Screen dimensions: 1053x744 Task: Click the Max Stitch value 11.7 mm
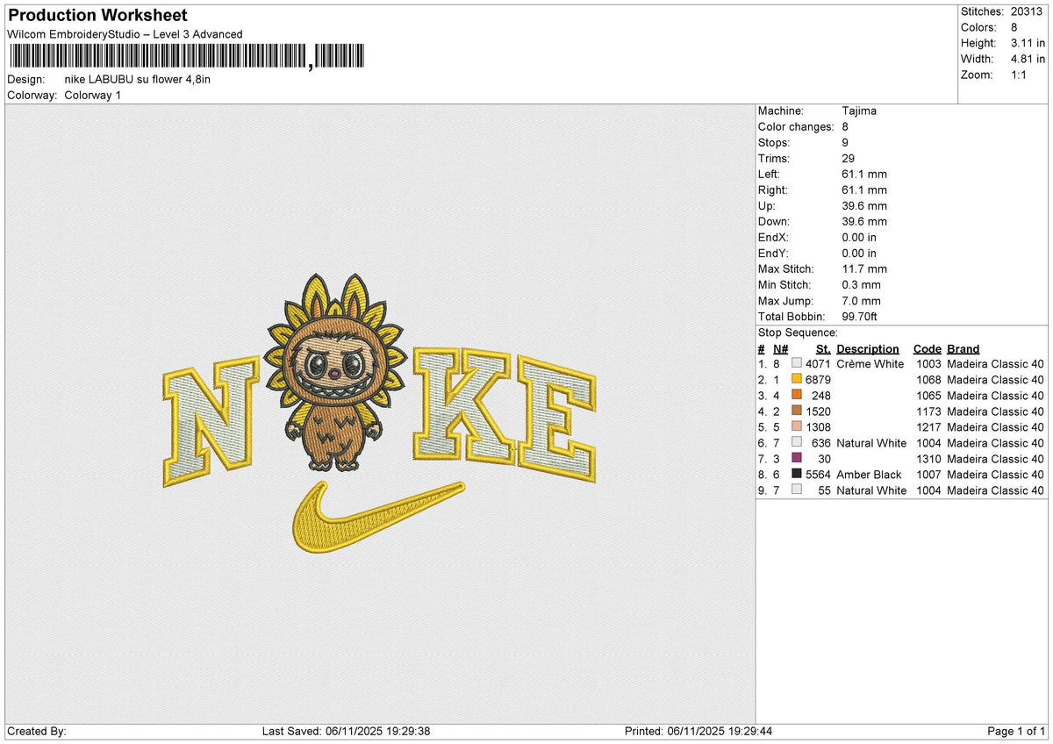864,268
